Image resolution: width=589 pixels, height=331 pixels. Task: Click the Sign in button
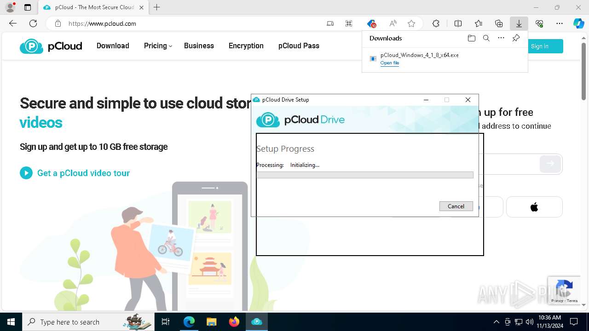pyautogui.click(x=545, y=46)
